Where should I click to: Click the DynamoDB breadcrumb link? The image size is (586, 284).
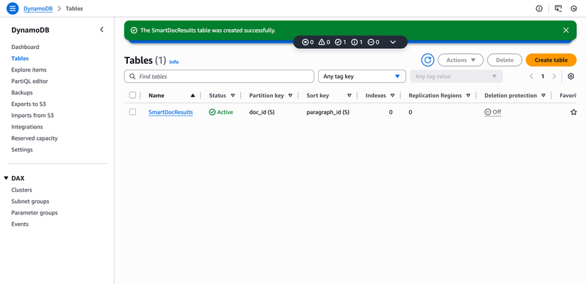[x=38, y=9]
